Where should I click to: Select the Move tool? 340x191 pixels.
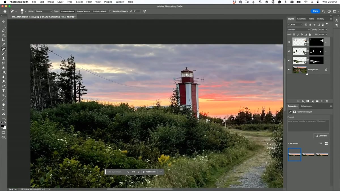[3, 21]
